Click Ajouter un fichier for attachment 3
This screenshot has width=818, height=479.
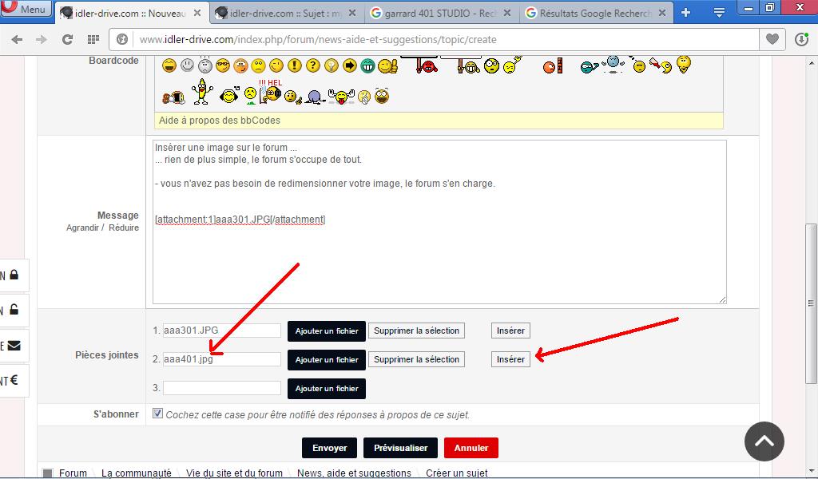pyautogui.click(x=326, y=389)
